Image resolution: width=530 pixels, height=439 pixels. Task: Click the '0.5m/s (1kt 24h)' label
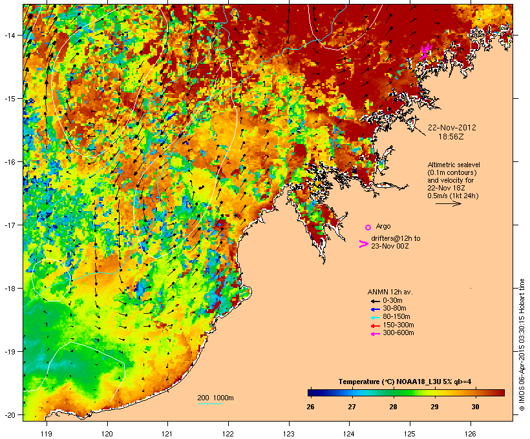click(453, 196)
